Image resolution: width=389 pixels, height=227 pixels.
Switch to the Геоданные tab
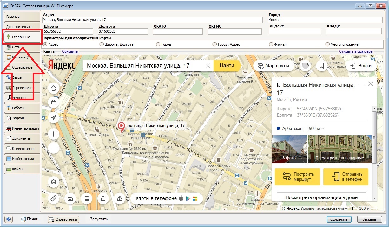pyautogui.click(x=22, y=37)
